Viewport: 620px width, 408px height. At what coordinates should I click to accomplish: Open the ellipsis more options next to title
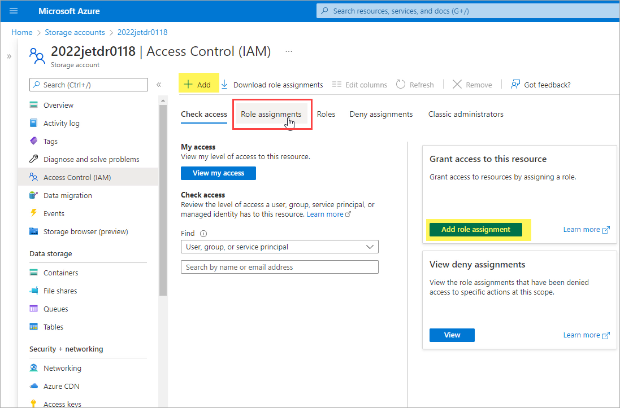(x=289, y=51)
